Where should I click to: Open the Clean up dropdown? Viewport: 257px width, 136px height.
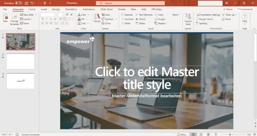pos(229,15)
